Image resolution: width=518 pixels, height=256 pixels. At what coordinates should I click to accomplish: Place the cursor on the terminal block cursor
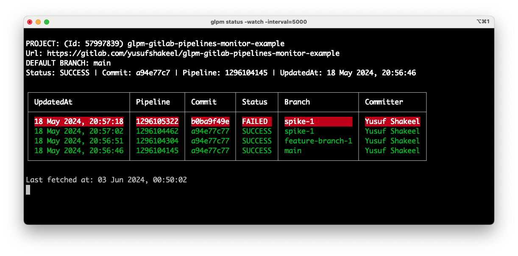point(28,190)
